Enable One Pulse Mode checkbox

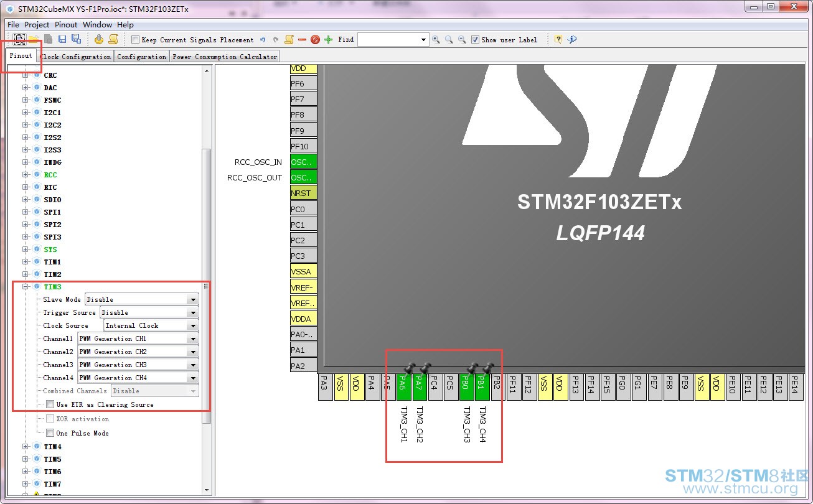point(50,433)
